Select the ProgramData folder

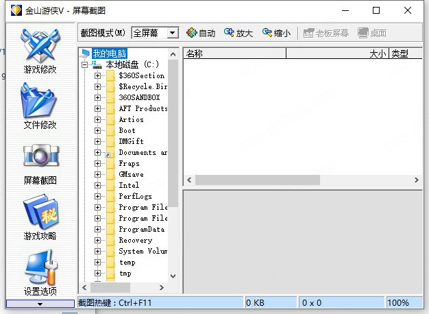[x=142, y=229]
